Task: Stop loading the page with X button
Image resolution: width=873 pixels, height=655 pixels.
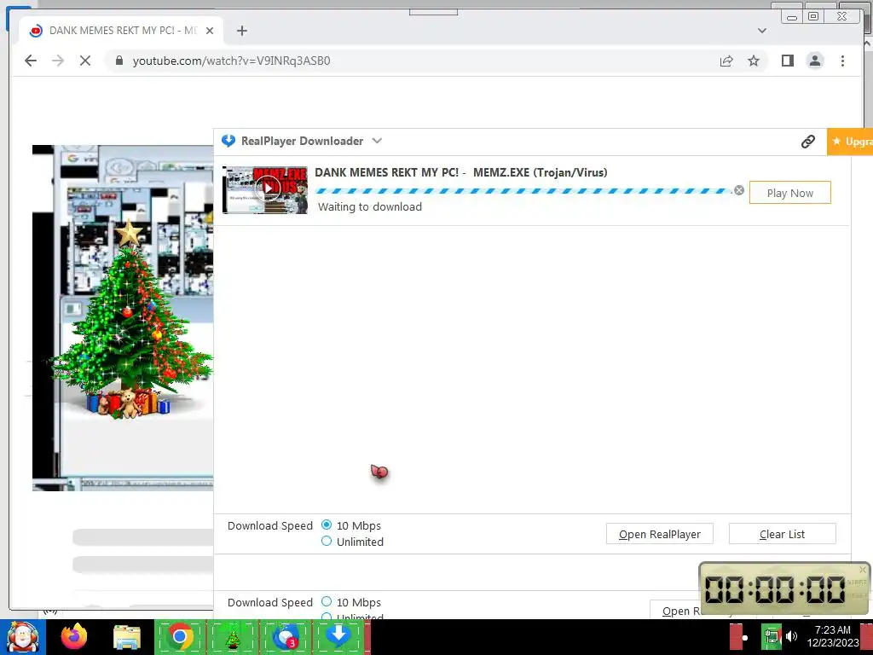Action: (85, 61)
